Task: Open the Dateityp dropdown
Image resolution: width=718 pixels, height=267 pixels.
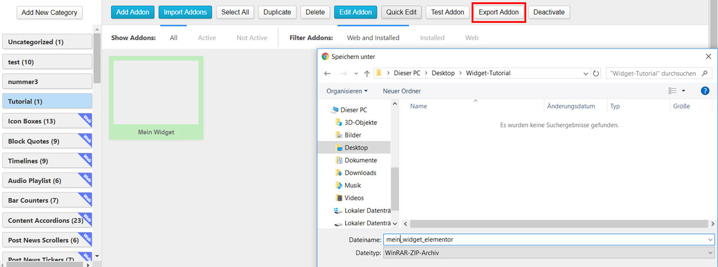Action: tap(549, 253)
